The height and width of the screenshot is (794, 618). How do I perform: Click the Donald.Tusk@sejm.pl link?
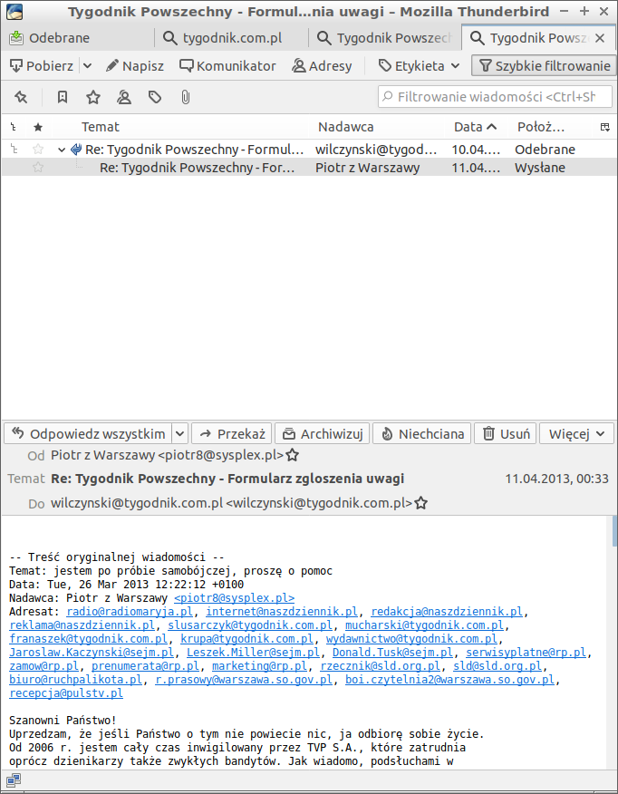(x=392, y=653)
